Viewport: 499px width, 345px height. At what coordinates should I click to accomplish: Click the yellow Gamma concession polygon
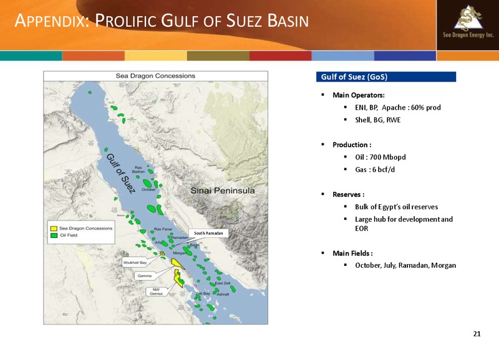click(x=176, y=263)
